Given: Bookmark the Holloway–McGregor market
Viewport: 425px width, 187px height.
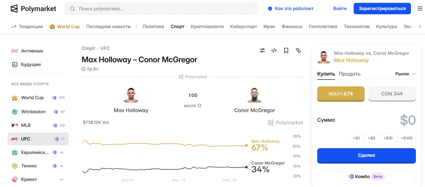Looking at the screenshot, I should pyautogui.click(x=286, y=50).
